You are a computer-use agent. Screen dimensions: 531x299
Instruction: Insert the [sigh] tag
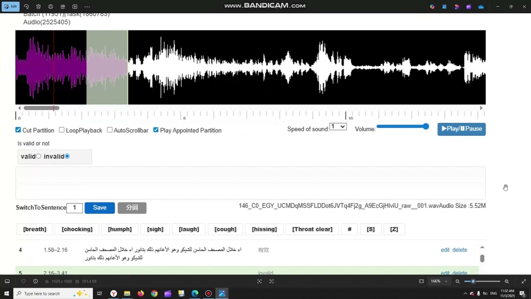click(x=155, y=229)
